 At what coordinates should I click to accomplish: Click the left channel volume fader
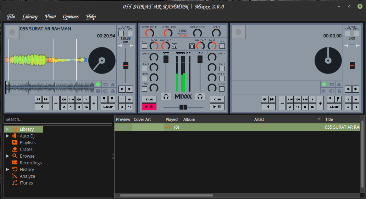point(166,59)
